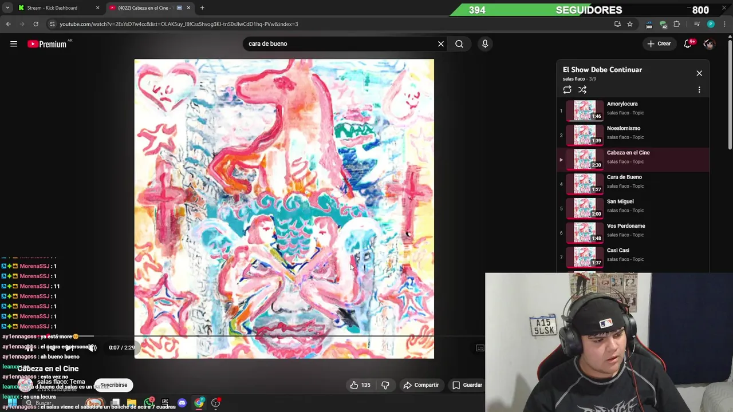Like the video with thumbs up

pos(360,385)
